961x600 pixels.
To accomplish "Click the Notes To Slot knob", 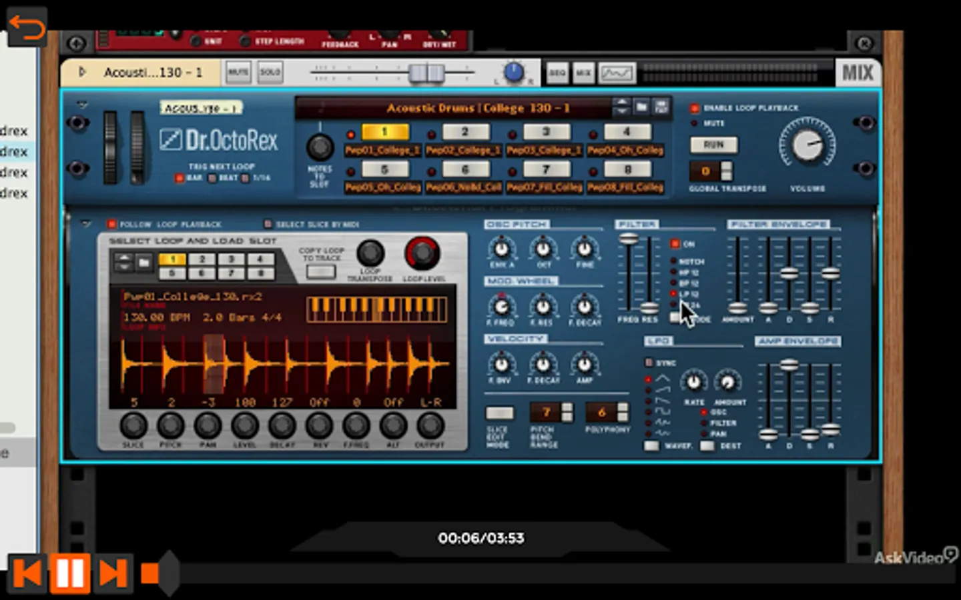I will coord(320,147).
